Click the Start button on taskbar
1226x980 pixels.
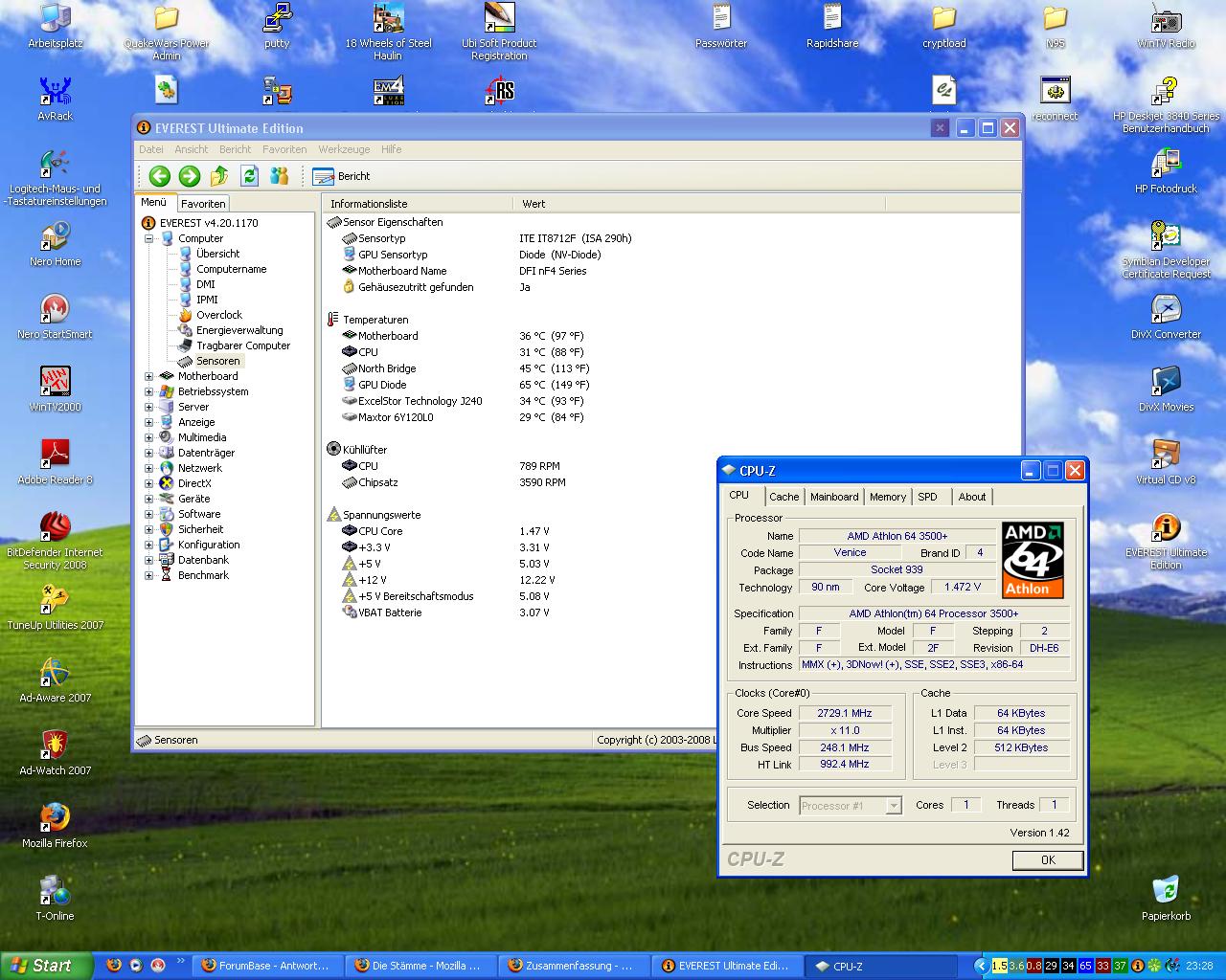point(46,966)
